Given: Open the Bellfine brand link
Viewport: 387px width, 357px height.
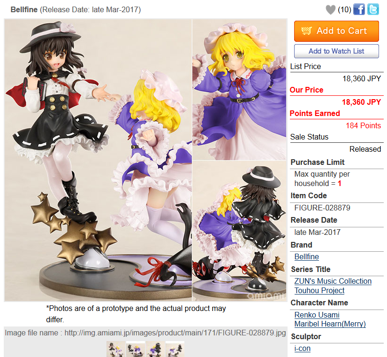Looking at the screenshot, I should tap(306, 256).
